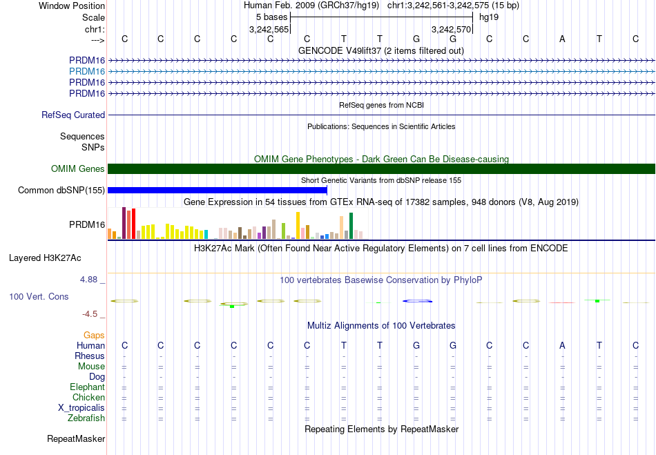The width and height of the screenshot is (656, 455).
Task: Click 'RefSeq genes from NCBI' title
Action: (382, 105)
